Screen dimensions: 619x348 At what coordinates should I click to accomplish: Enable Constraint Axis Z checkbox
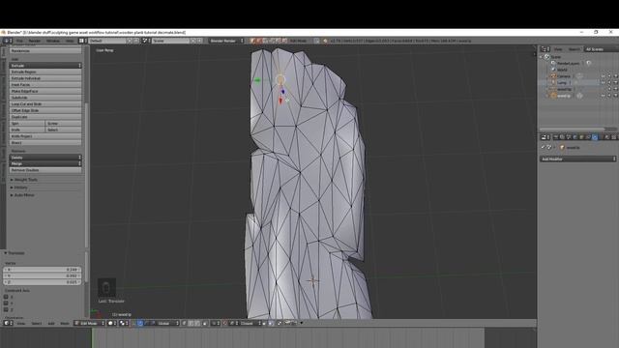pyautogui.click(x=6, y=309)
